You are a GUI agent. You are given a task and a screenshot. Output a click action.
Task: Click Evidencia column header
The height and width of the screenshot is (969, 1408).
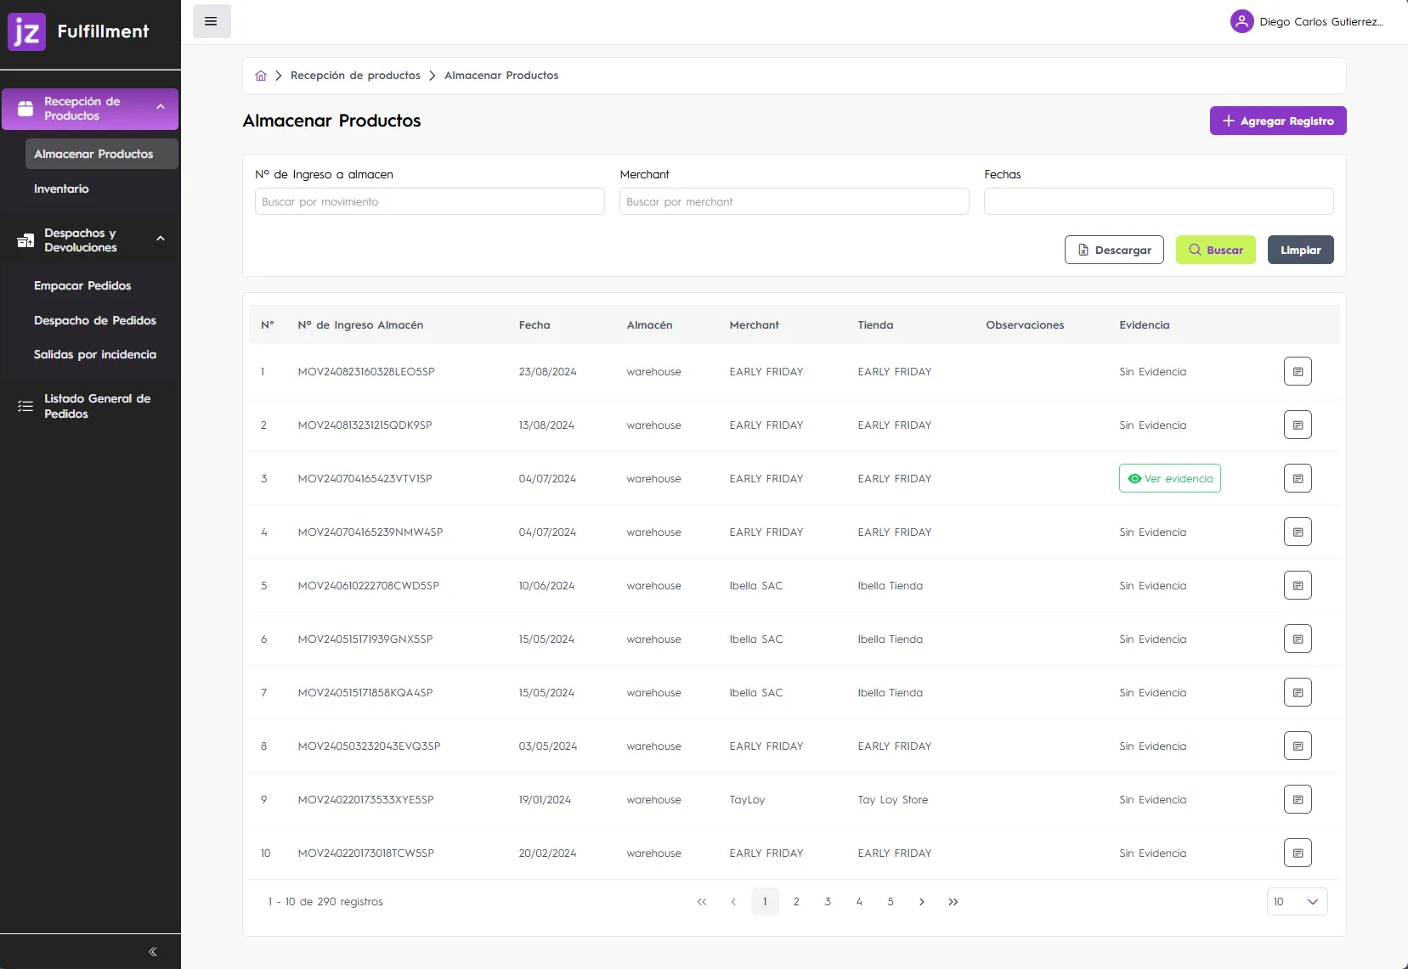(1144, 325)
